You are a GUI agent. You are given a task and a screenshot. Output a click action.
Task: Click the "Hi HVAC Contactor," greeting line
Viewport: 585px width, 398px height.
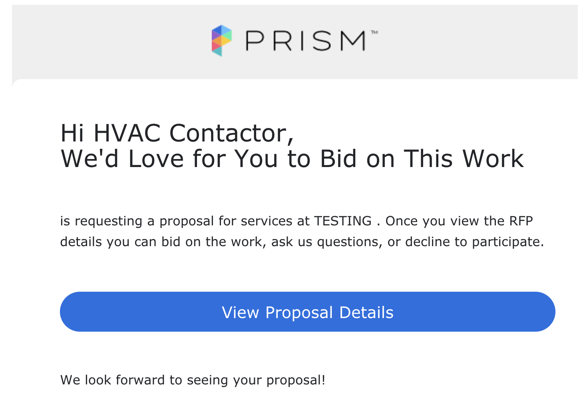(177, 133)
